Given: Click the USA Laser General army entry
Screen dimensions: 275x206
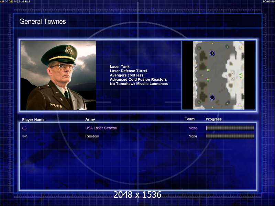Looking at the screenshot, I should click(x=101, y=128).
